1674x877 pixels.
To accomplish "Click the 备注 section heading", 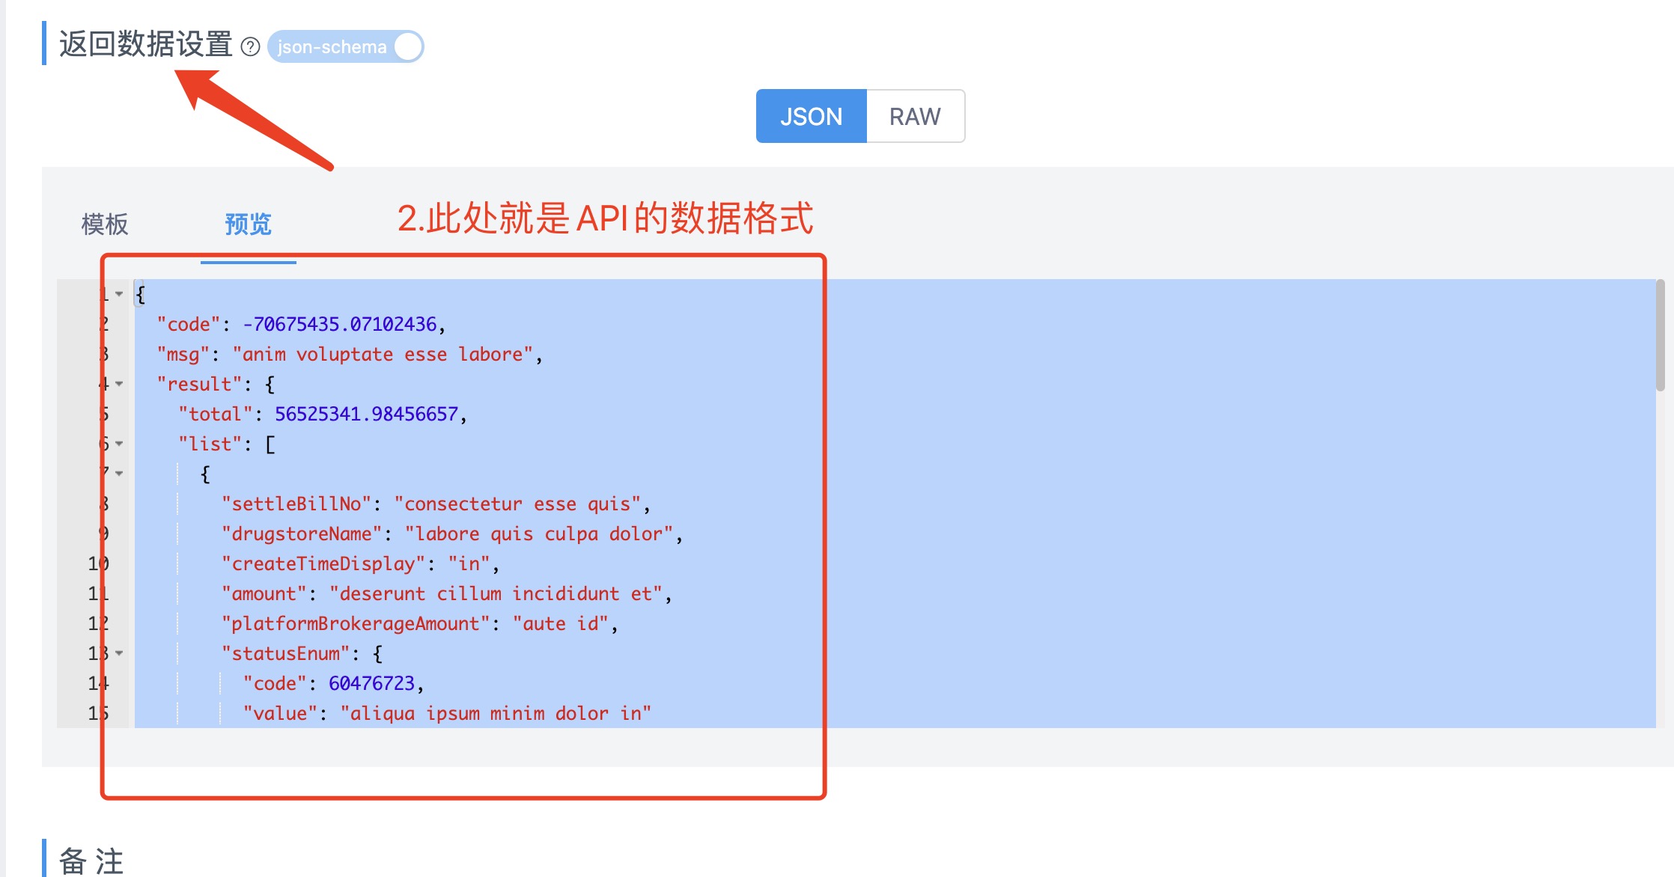I will pos(91,861).
